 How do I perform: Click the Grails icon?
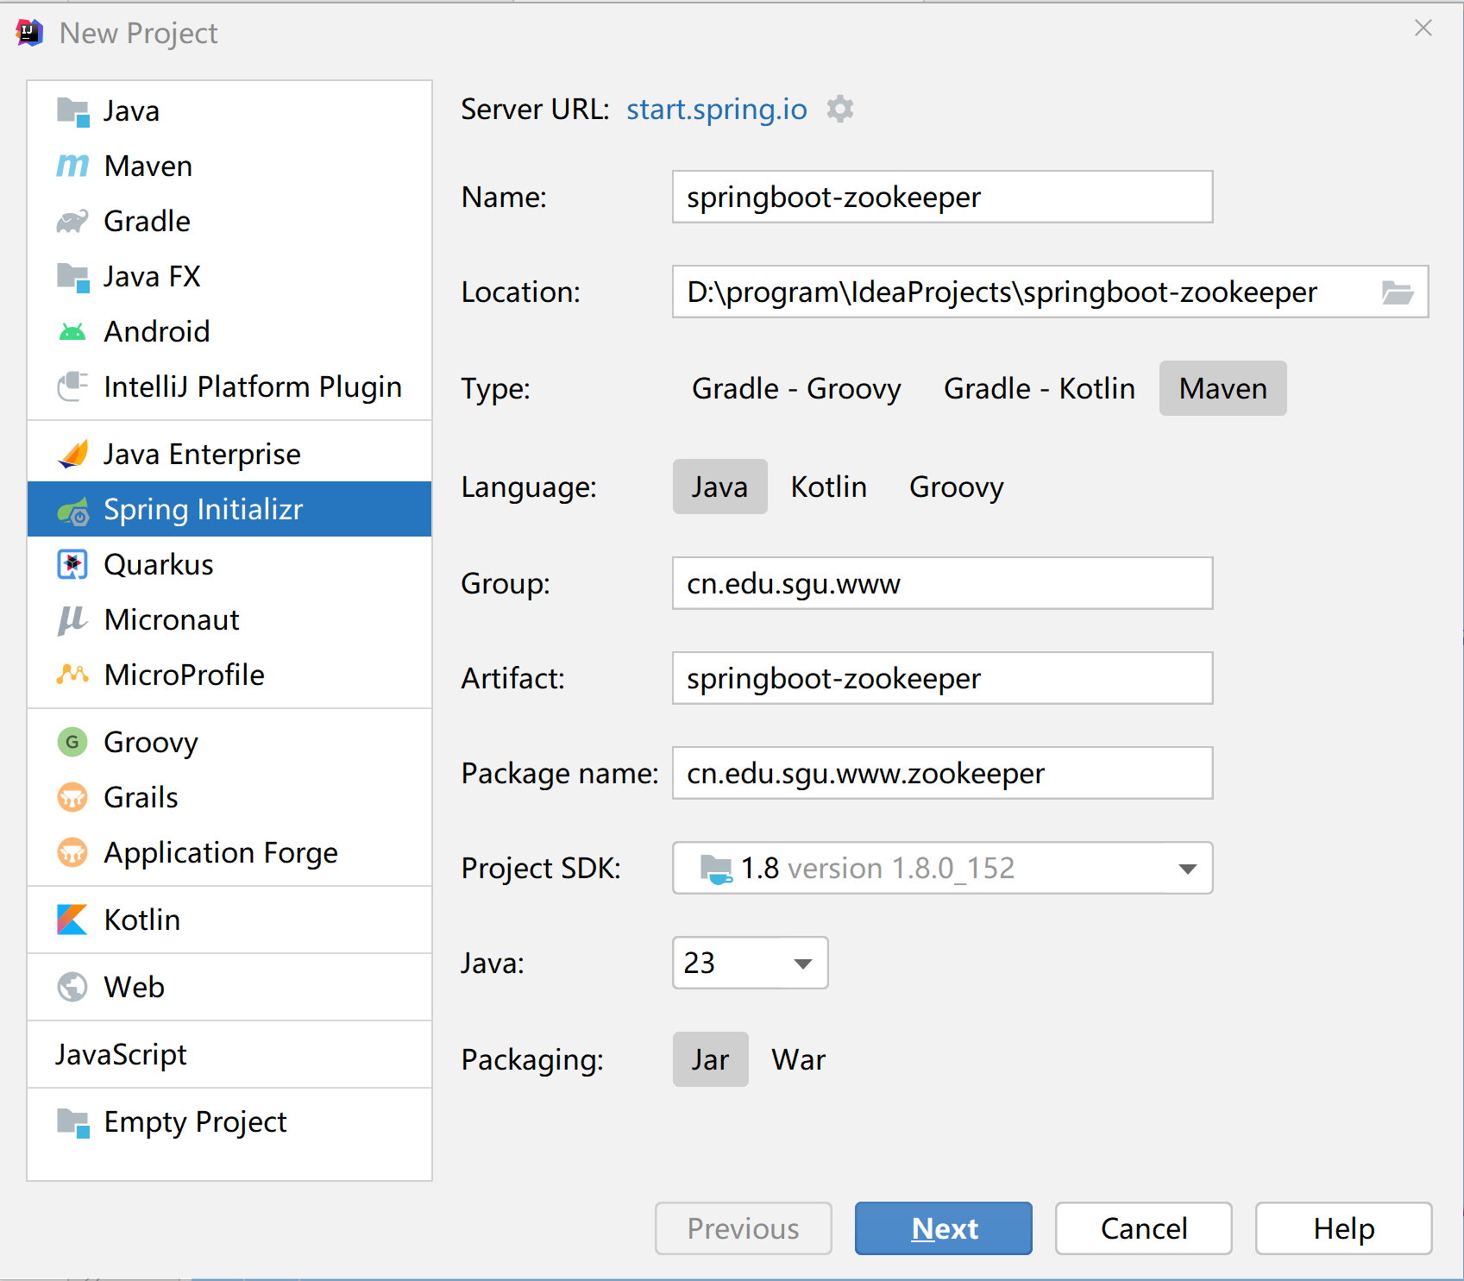(x=72, y=797)
